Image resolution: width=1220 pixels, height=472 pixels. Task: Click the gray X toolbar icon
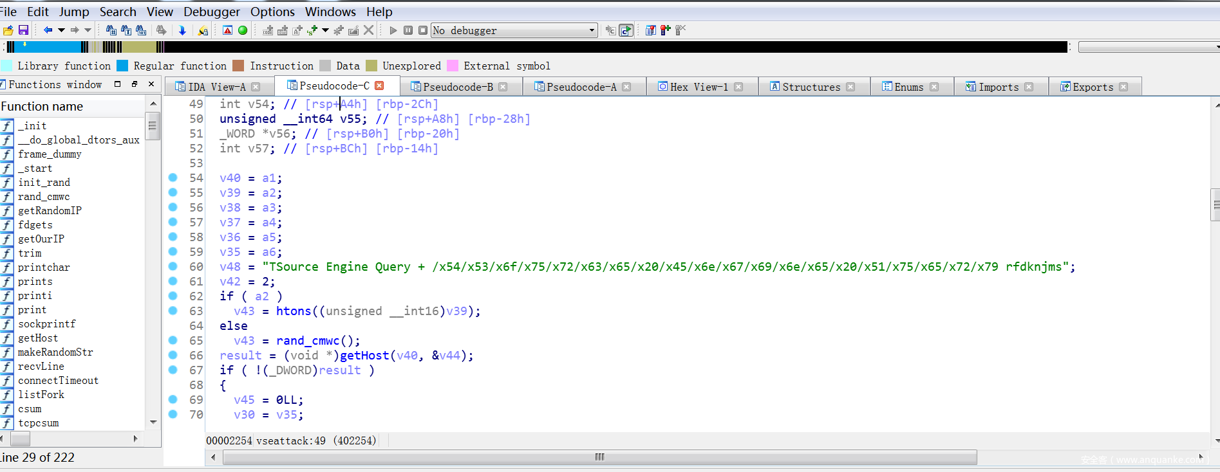click(368, 30)
